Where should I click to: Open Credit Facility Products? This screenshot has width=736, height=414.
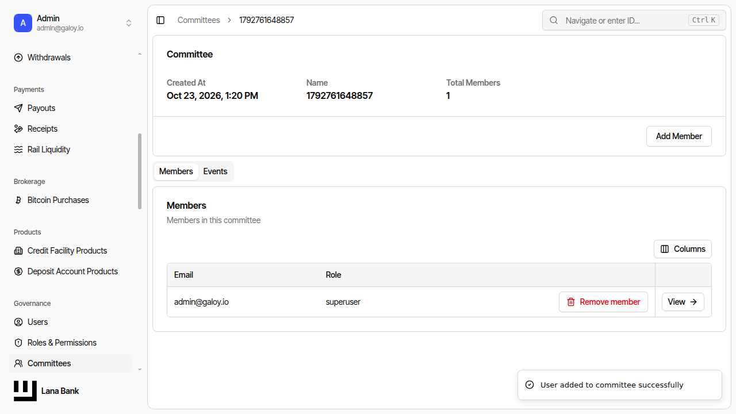click(71, 251)
